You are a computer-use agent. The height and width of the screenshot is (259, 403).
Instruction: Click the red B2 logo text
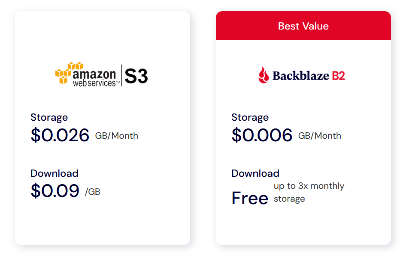point(338,76)
